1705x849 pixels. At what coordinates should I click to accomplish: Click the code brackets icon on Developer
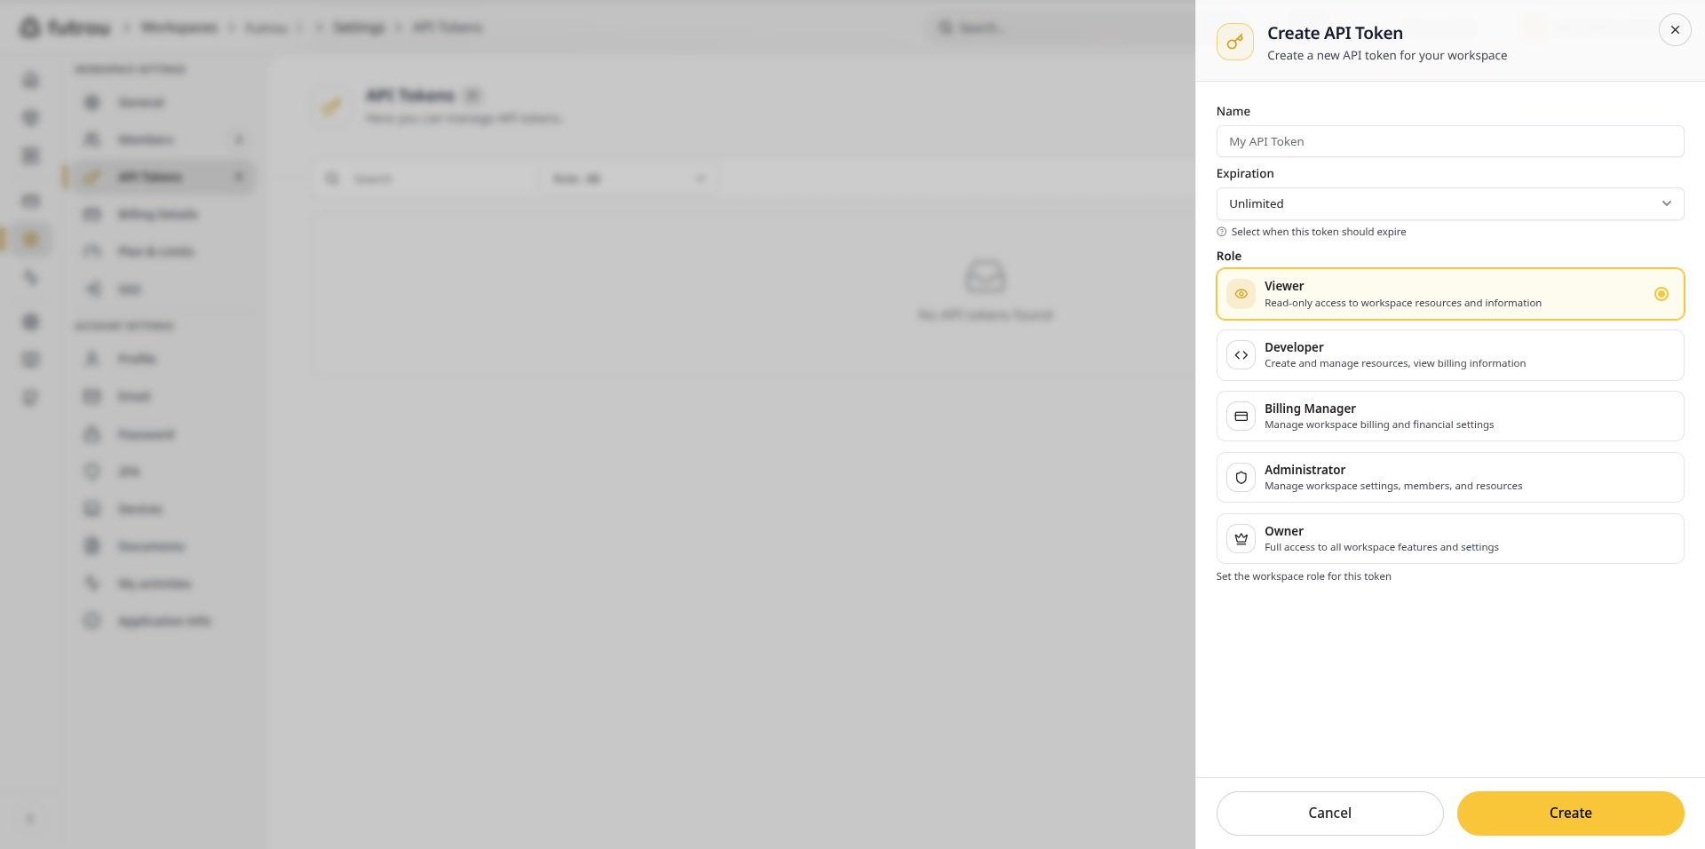[x=1241, y=355]
